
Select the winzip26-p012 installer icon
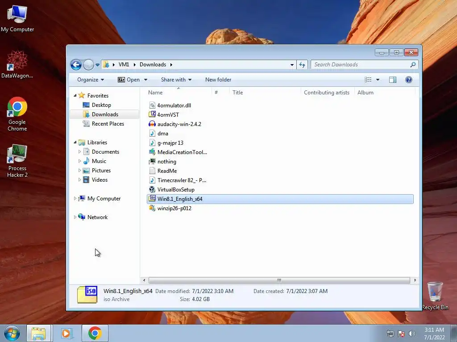coord(152,208)
